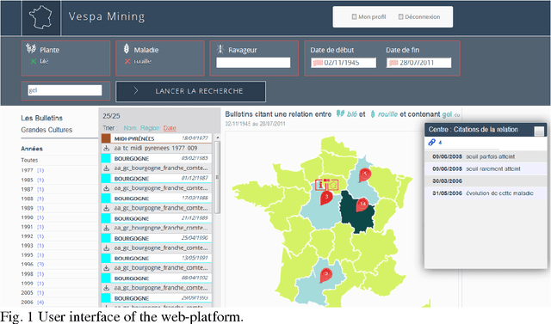This screenshot has height=324, width=551.
Task: Click the pin on the Centre region
Action: click(326, 199)
